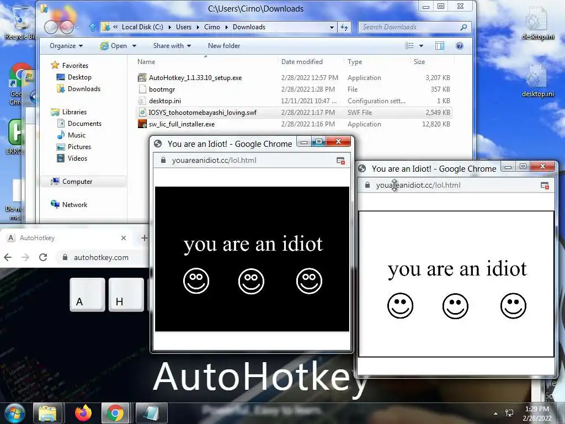Toggle the preview pane icon
The image size is (565, 424).
point(440,46)
